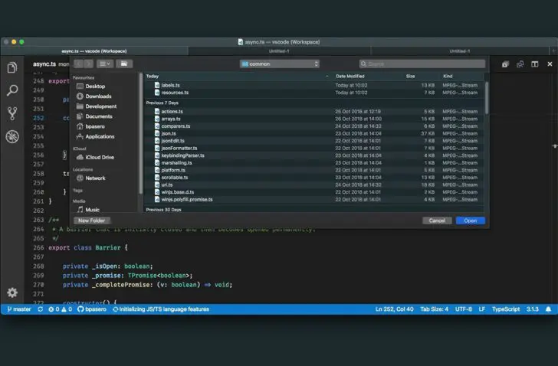
Task: Open the Manage gear menu
Action: (x=12, y=292)
